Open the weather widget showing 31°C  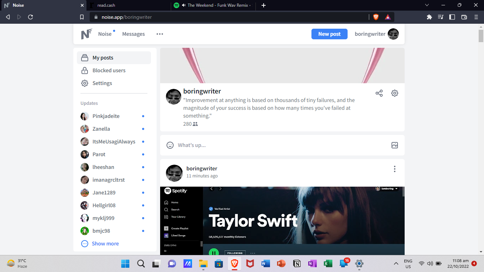coord(17,263)
